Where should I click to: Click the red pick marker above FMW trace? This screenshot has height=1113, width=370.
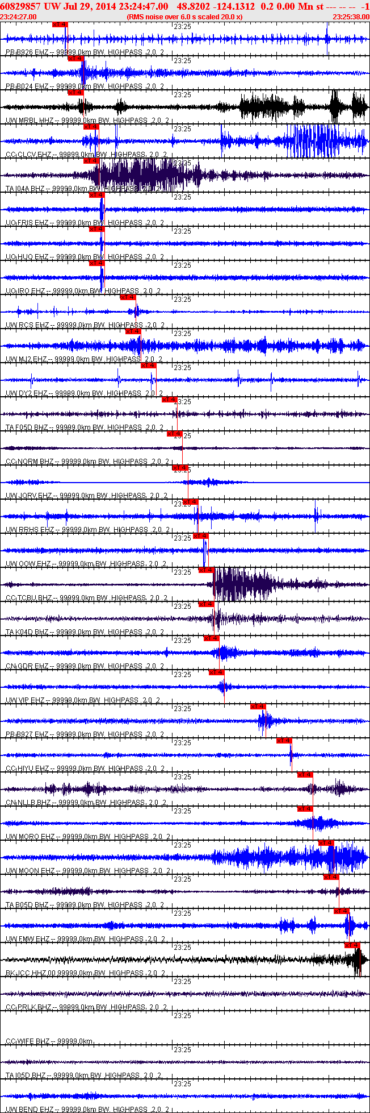[342, 911]
